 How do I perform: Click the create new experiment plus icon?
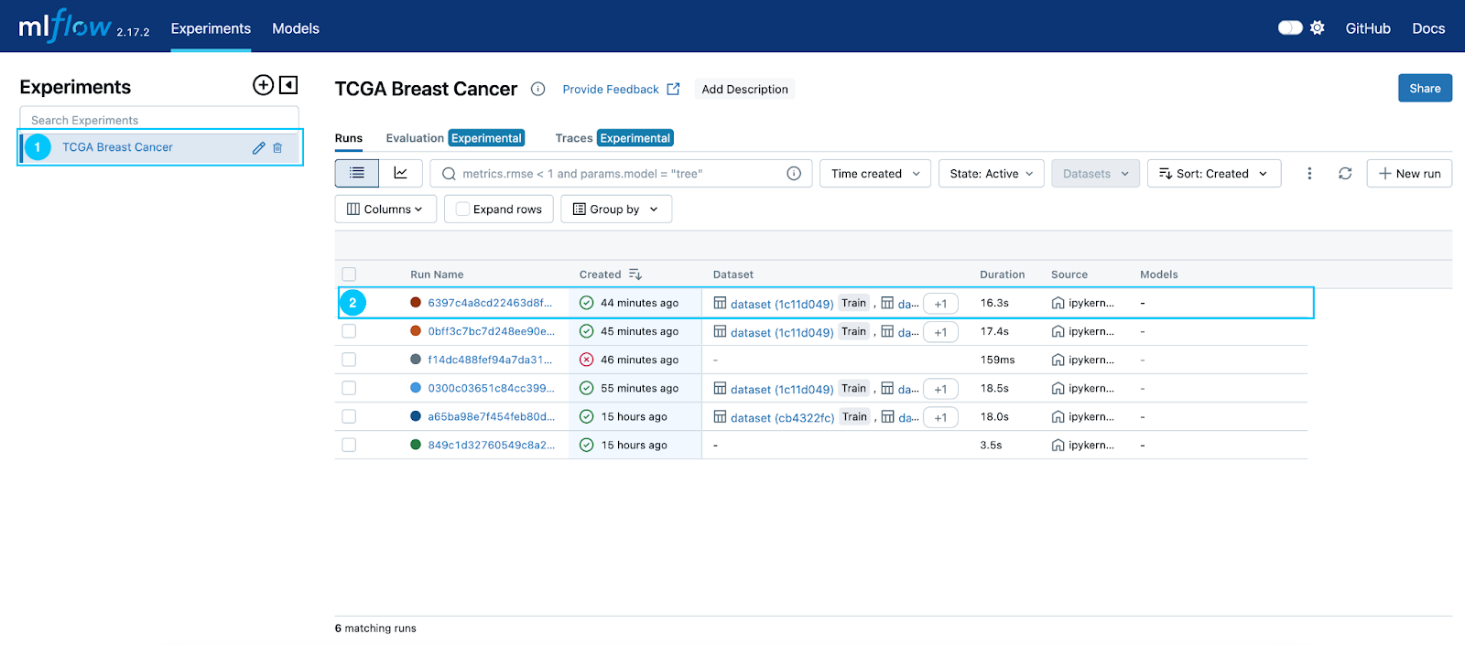263,85
